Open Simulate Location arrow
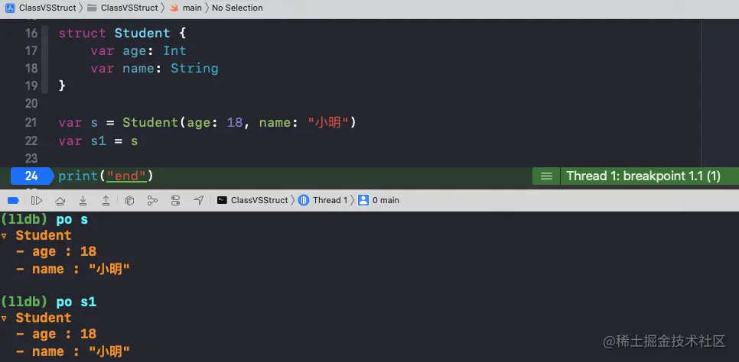739x362 pixels. click(x=198, y=201)
